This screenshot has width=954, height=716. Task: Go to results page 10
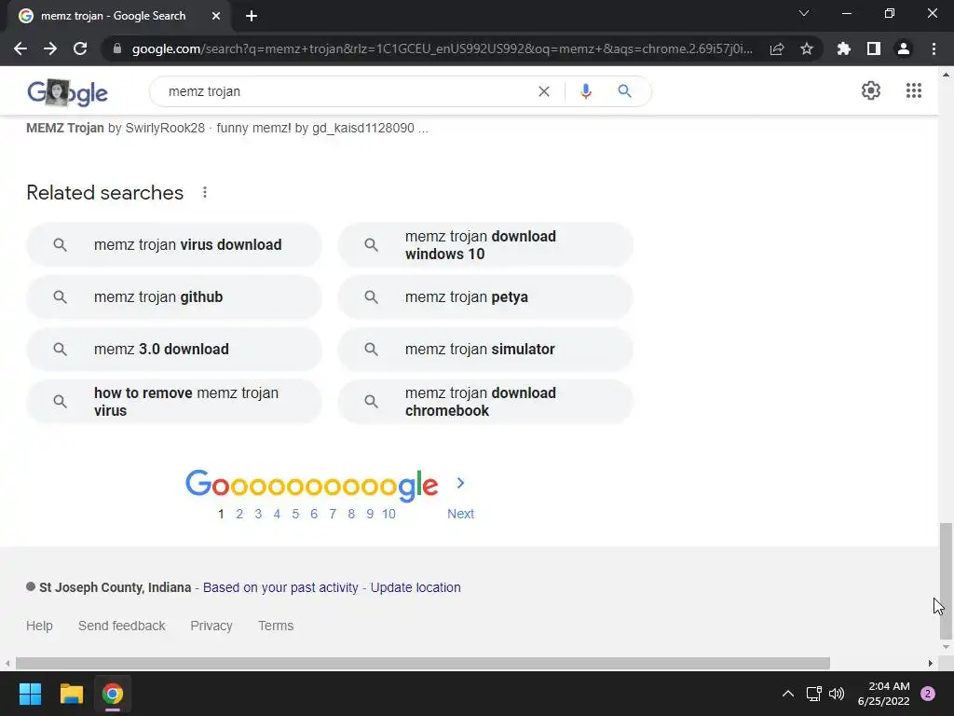[x=388, y=514]
